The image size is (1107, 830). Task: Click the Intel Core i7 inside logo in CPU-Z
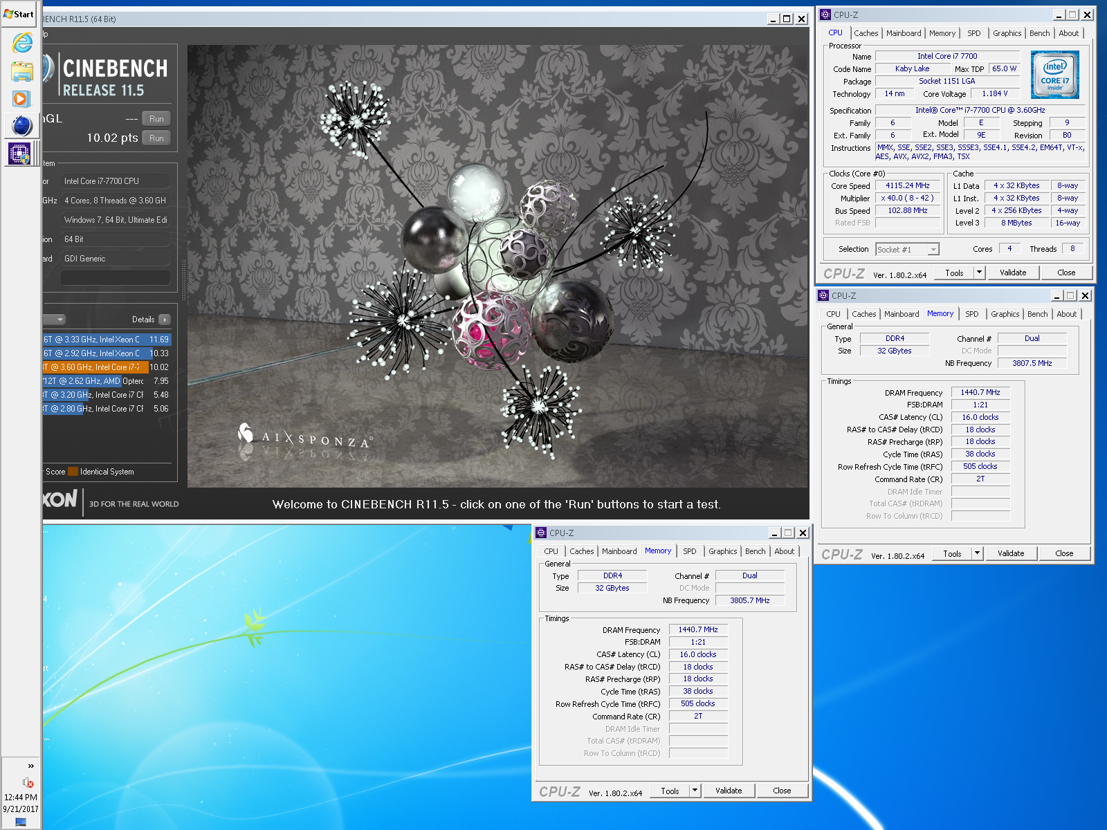(x=1054, y=75)
